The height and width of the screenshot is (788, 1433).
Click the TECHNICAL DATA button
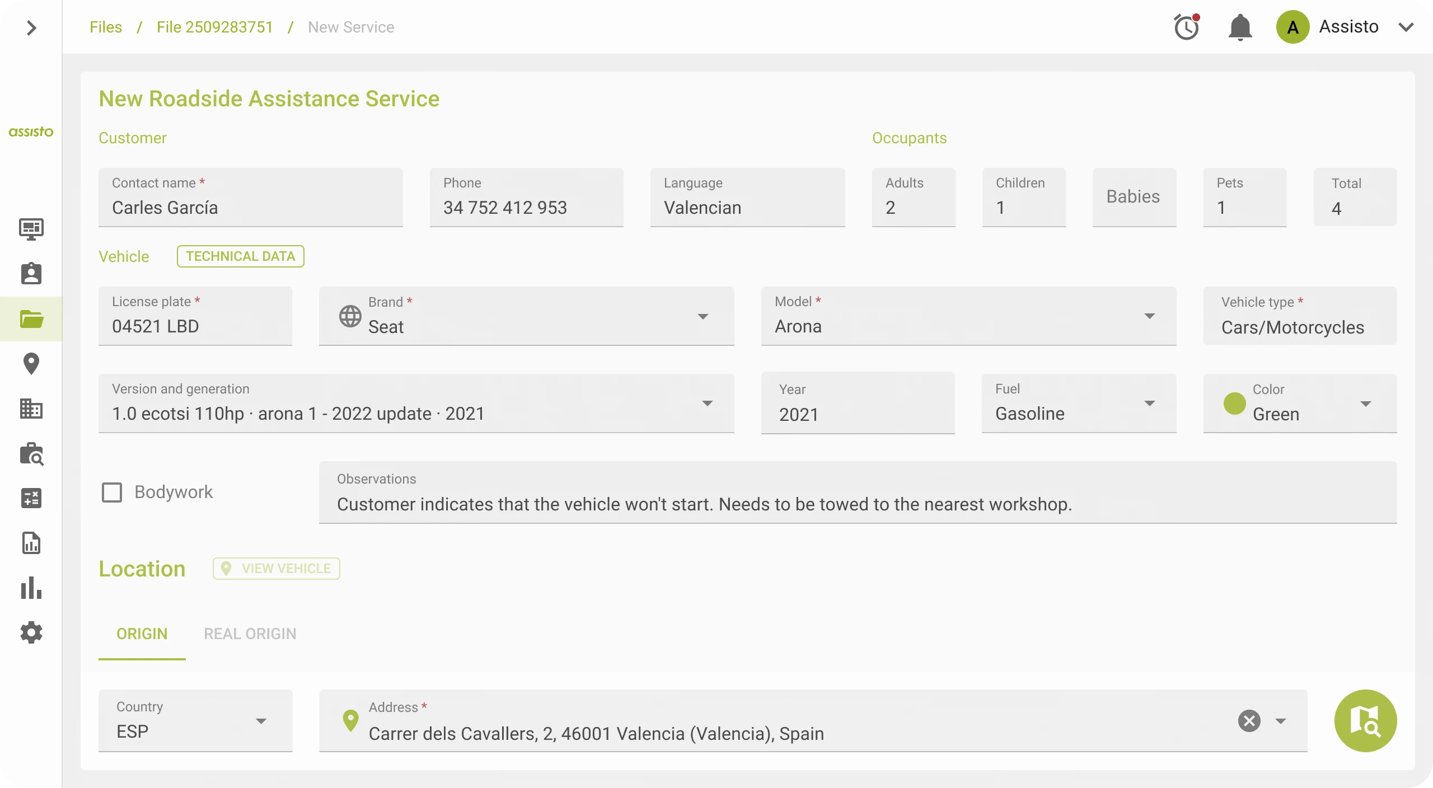pyautogui.click(x=240, y=256)
